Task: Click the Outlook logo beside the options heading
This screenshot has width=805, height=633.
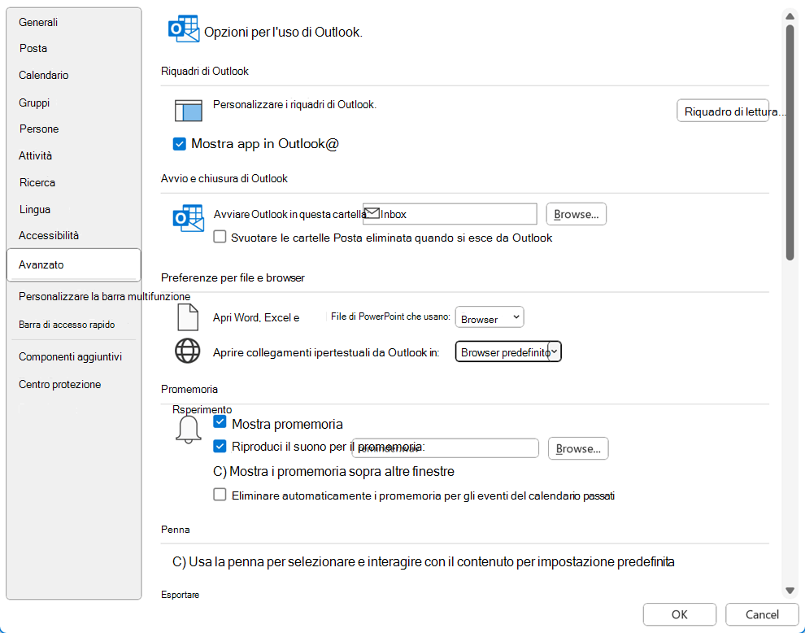Action: point(183,28)
